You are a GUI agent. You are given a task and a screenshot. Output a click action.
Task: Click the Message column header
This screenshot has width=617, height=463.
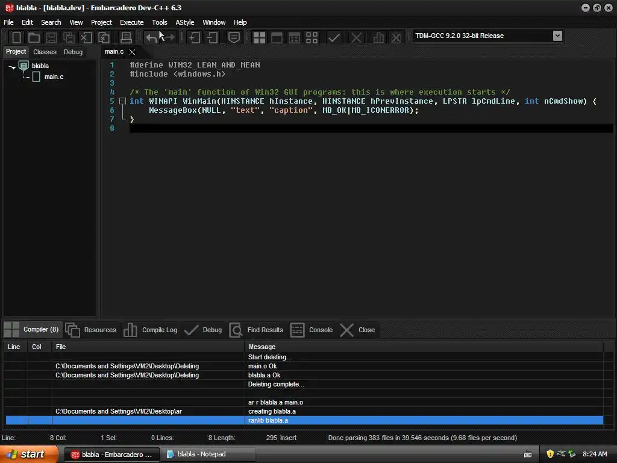[x=424, y=347]
